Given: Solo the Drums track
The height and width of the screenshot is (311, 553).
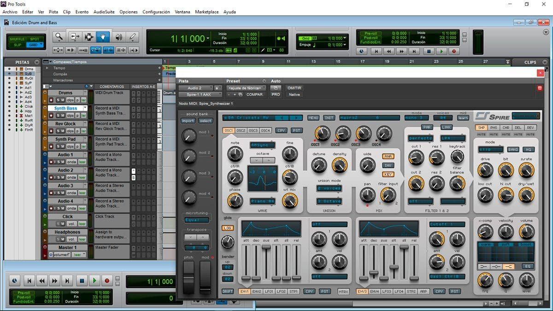Looking at the screenshot, I should [x=58, y=100].
